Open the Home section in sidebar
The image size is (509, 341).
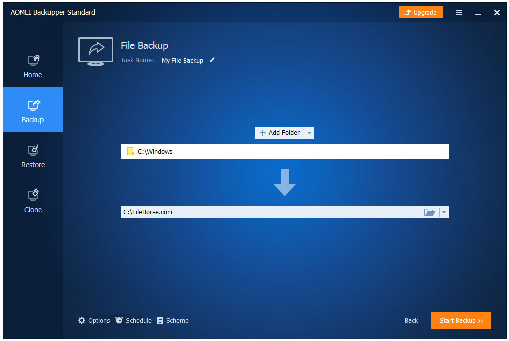click(x=33, y=66)
